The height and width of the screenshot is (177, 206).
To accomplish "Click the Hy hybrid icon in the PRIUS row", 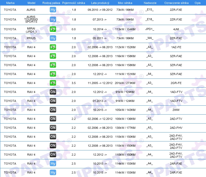I will [53, 38].
